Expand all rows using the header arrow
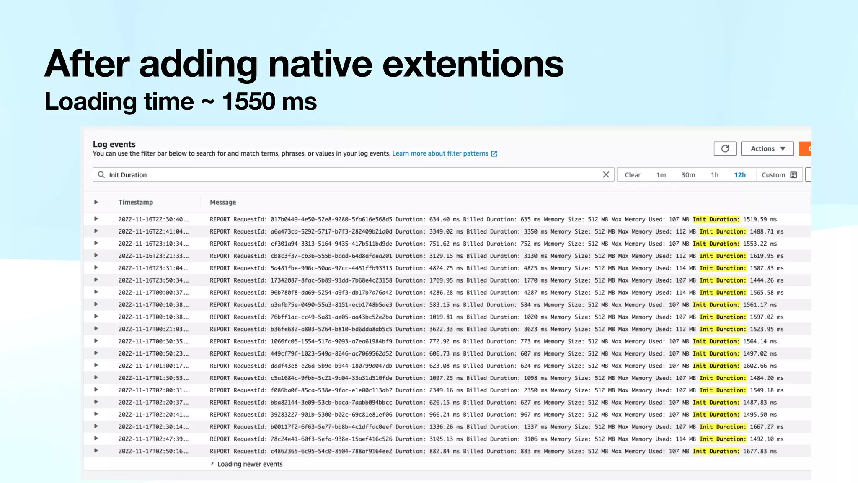 coord(96,202)
